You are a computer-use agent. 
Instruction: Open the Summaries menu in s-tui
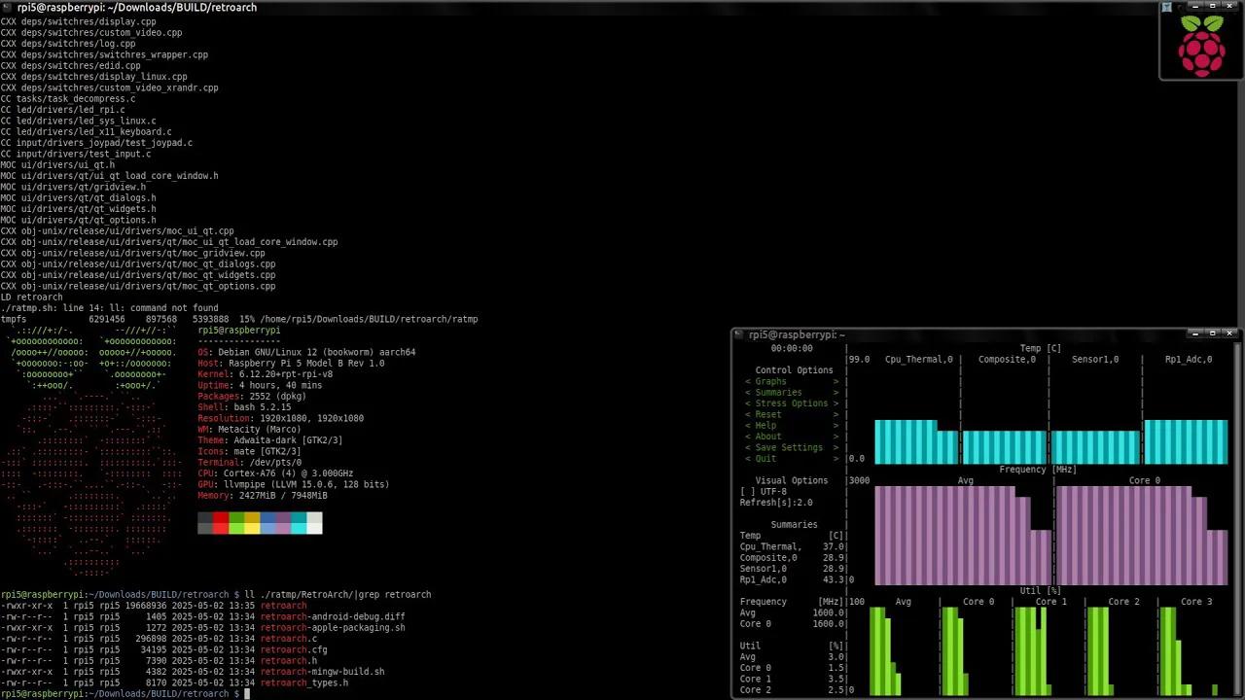pyautogui.click(x=791, y=393)
